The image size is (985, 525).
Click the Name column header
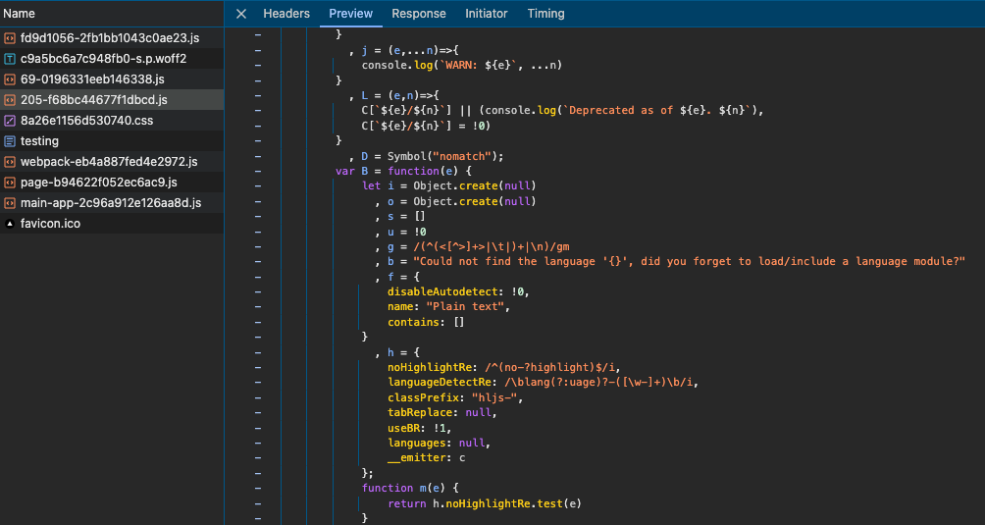(112, 14)
